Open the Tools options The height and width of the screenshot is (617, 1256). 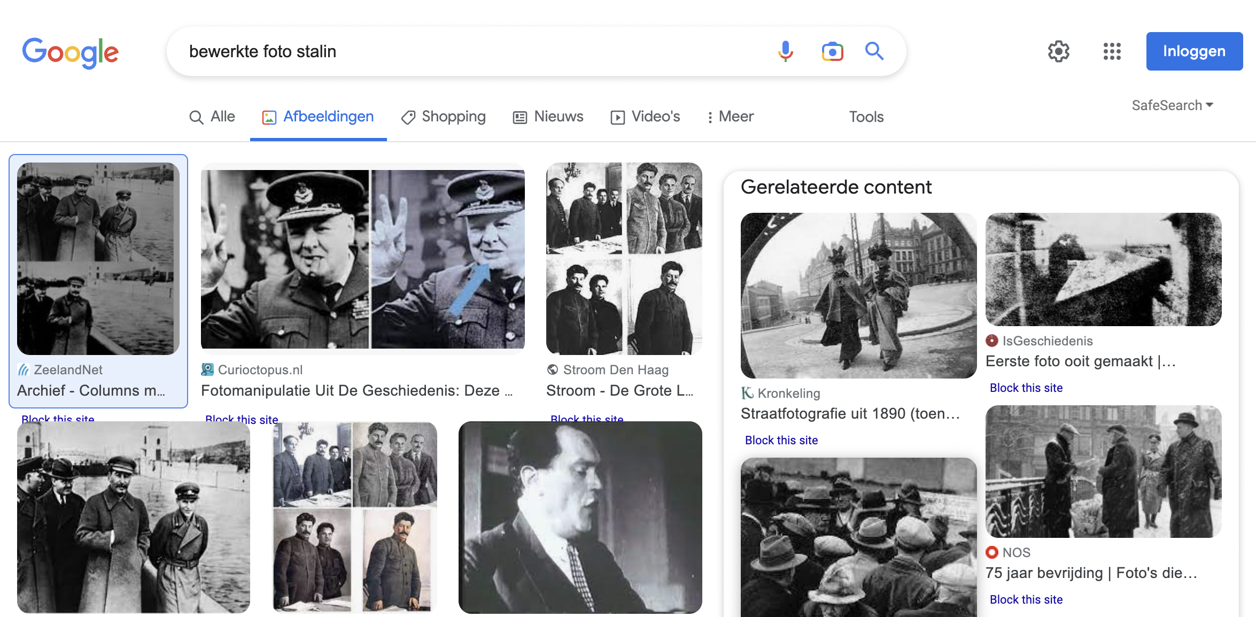tap(866, 117)
